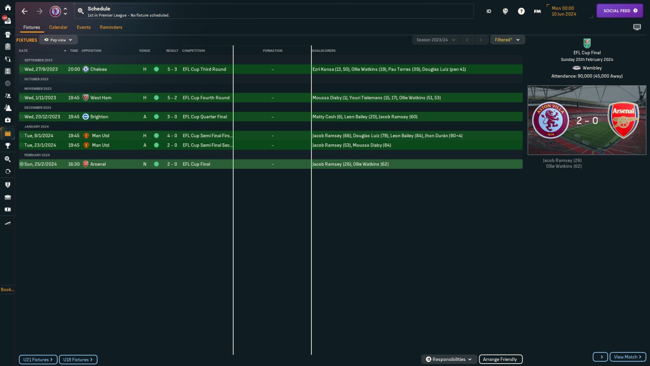Go back with the left arrow
This screenshot has width=650, height=366.
tap(24, 11)
